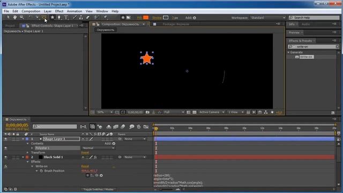Open the Brainstorm icon in timeline
The width and height of the screenshot is (343, 193).
(x=131, y=127)
